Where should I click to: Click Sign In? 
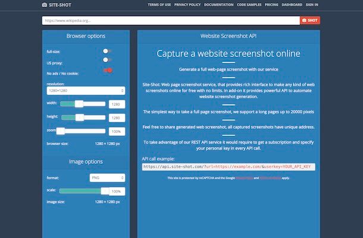[312, 5]
